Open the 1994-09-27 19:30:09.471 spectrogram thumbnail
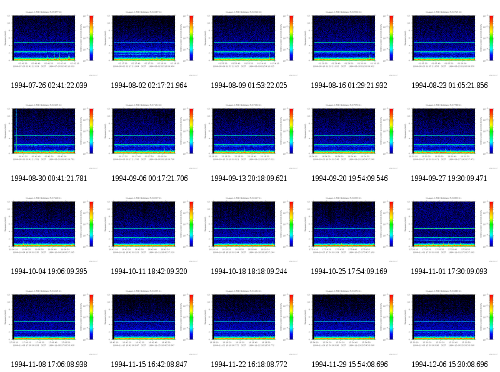This screenshot has width=500, height=372. tap(449, 136)
